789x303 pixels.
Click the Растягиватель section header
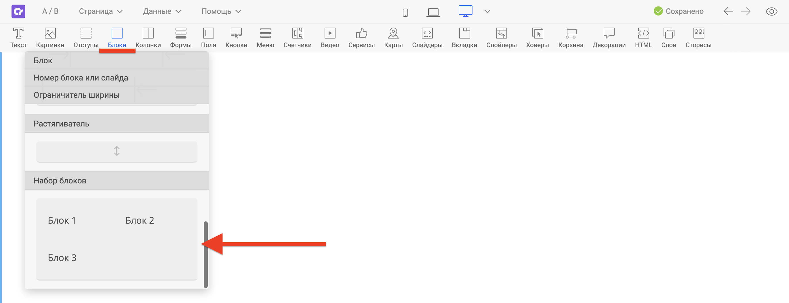coord(117,124)
